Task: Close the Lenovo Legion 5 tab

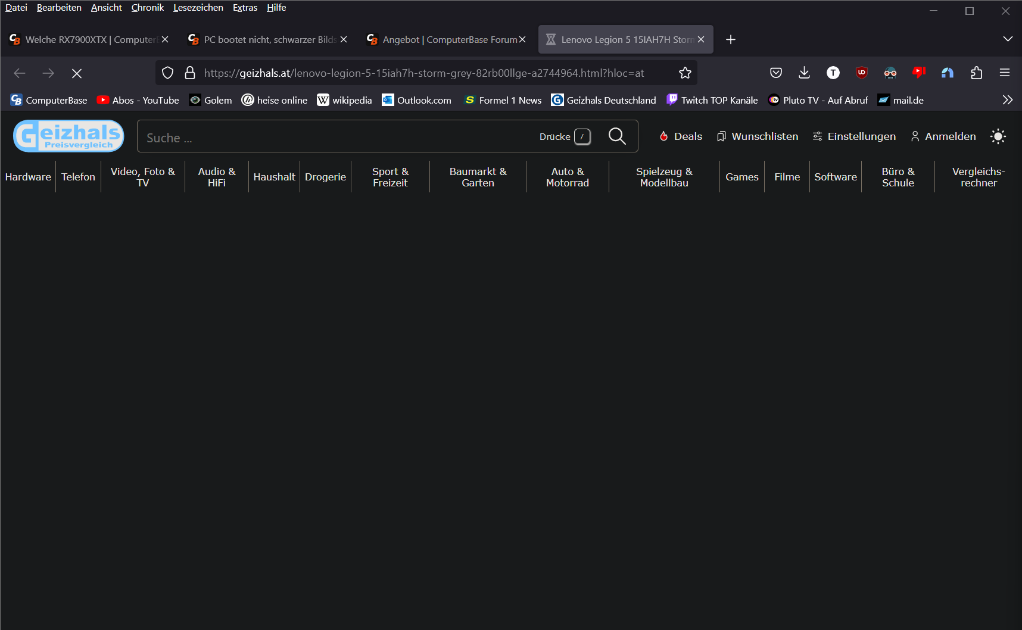Action: [701, 39]
